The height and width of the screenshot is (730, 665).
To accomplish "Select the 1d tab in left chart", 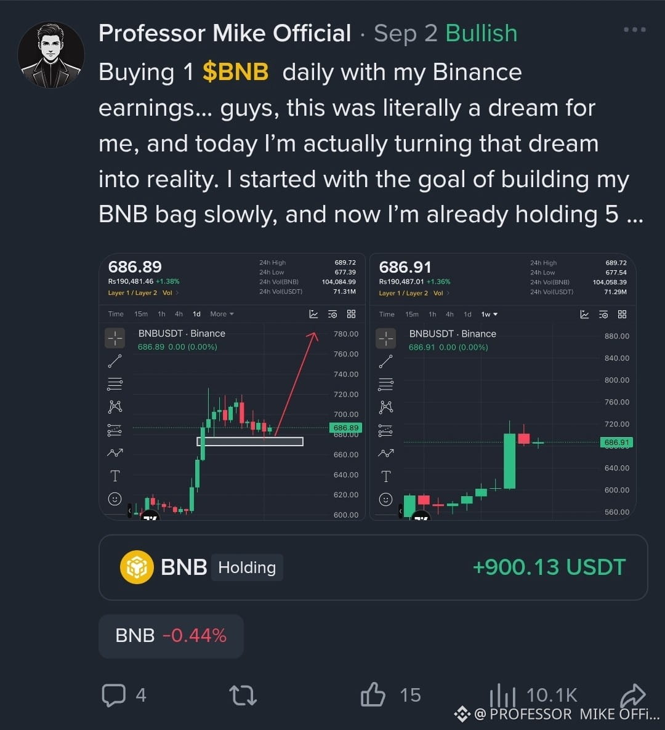I will 196,314.
